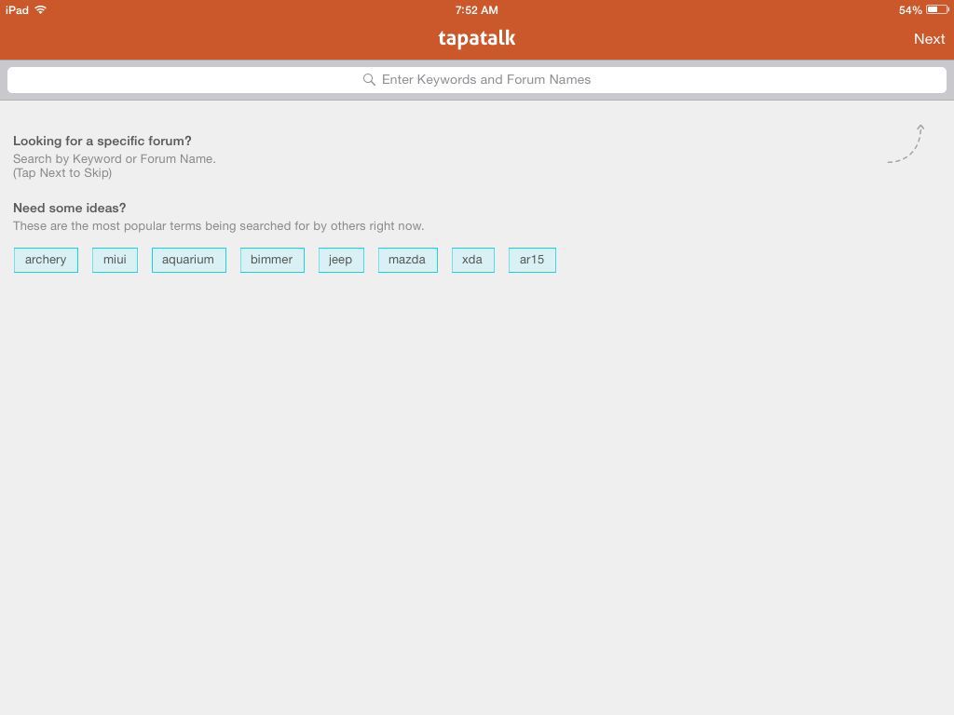Pick the mazda popular term

point(408,260)
